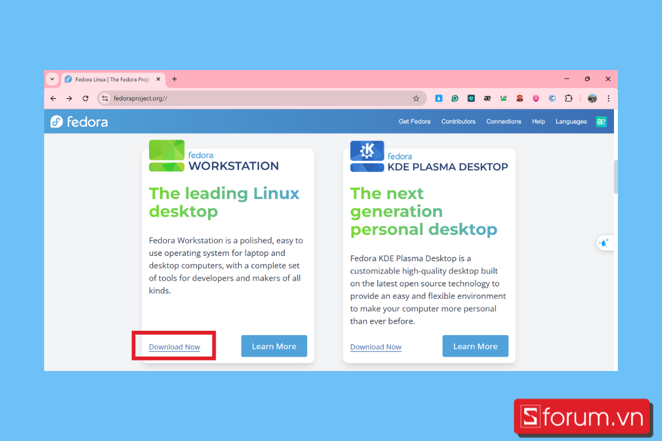Click Download Now for KDE Plasma Desktop
The height and width of the screenshot is (441, 662).
[x=376, y=347]
